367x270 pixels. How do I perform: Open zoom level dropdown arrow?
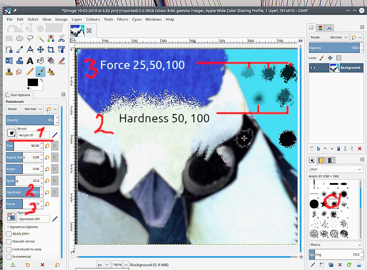coord(126,265)
